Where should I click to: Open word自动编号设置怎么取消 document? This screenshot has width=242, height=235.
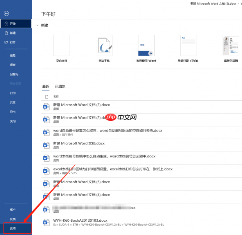pyautogui.click(x=108, y=130)
